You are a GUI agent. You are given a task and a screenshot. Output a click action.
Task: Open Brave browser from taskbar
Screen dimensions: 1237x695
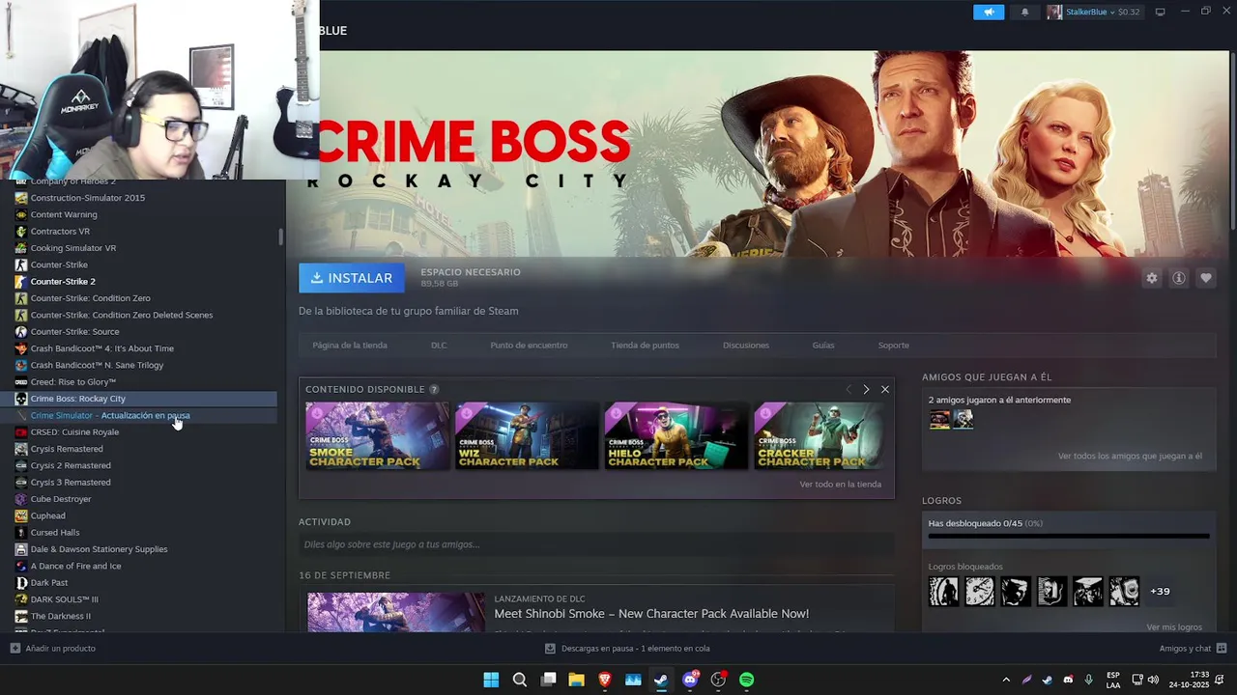click(x=604, y=680)
